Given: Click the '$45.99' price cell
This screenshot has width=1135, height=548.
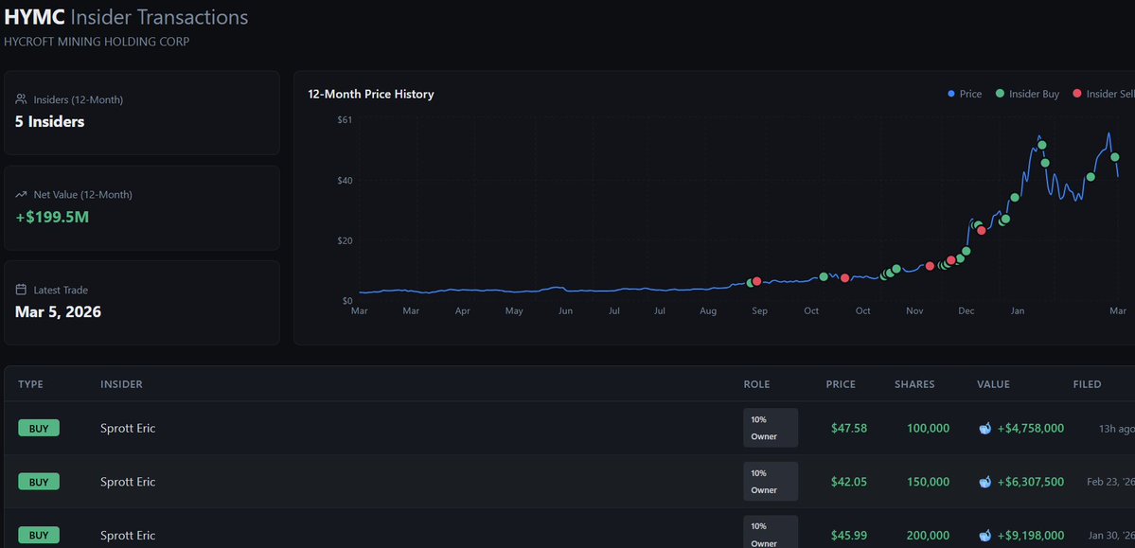Looking at the screenshot, I should point(849,536).
